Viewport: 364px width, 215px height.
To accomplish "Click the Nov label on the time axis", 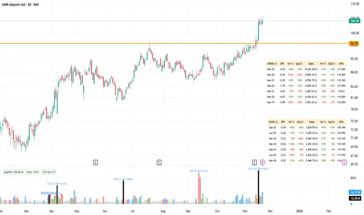I will click(245, 211).
